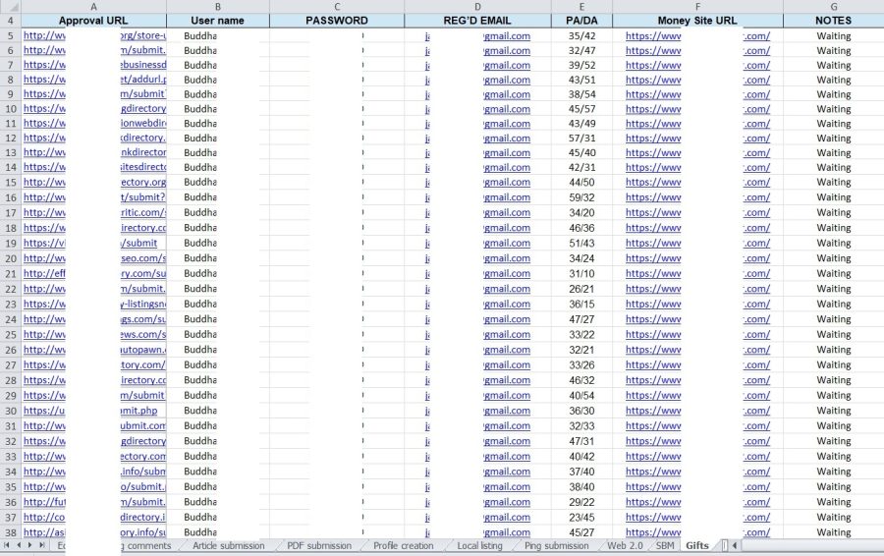
Task: Open the row 26 approval URL containing 'autopawn'
Action: (94, 350)
